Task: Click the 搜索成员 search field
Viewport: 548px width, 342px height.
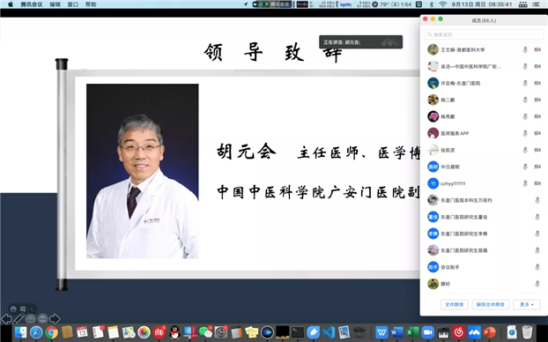Action: [484, 34]
